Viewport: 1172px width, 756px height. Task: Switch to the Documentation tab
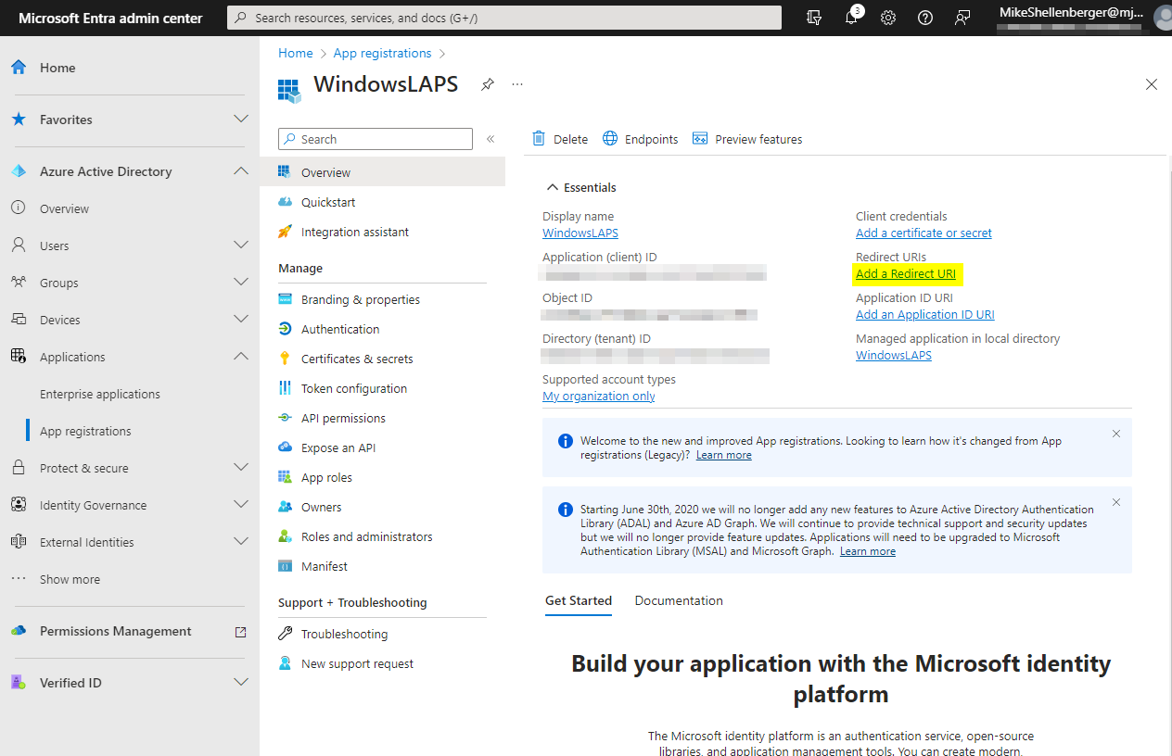[678, 600]
